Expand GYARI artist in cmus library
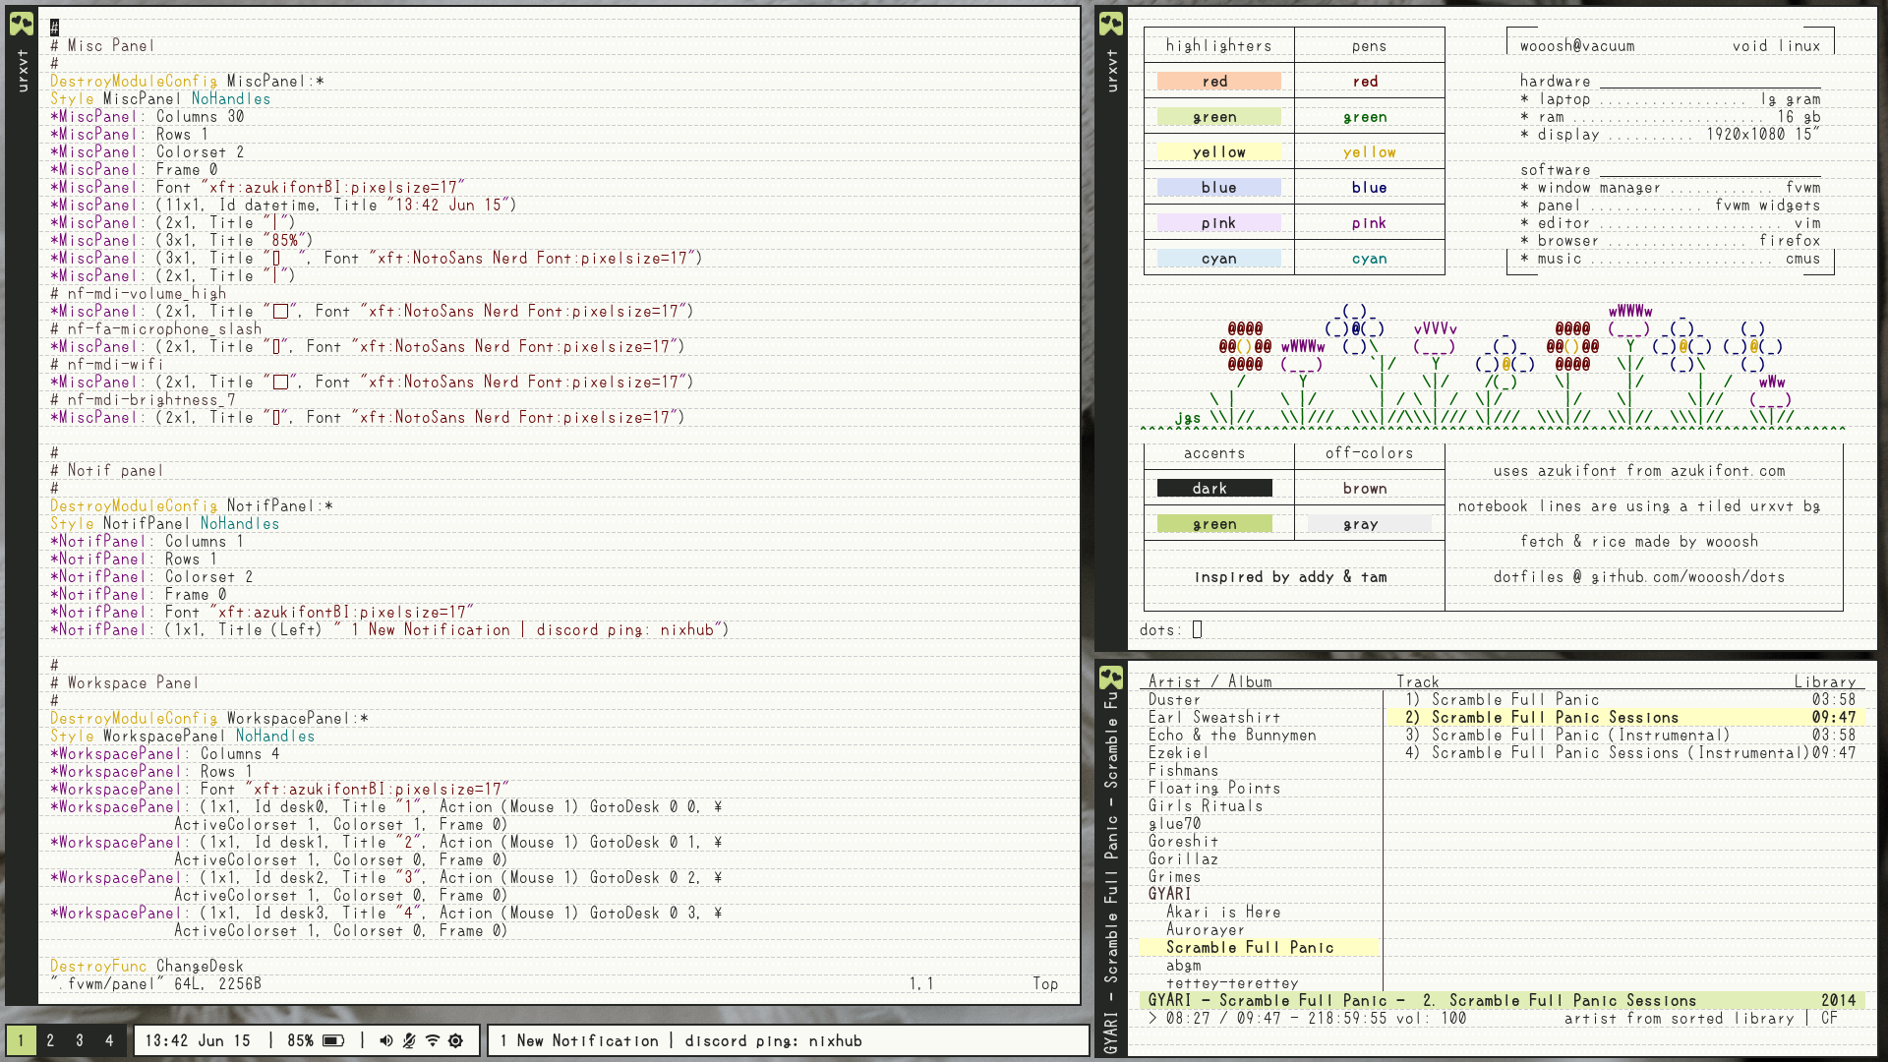Screen dimensions: 1888x1062 click(x=1169, y=894)
